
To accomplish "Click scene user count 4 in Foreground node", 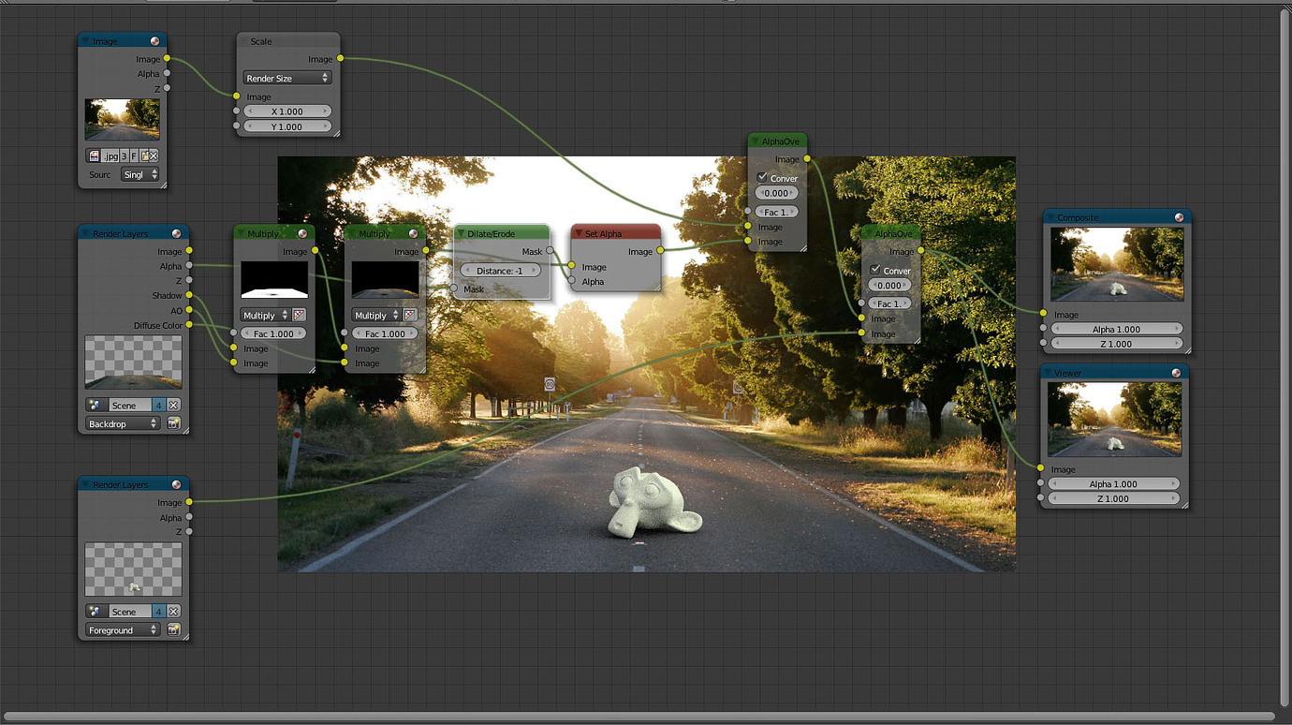I will pyautogui.click(x=158, y=612).
